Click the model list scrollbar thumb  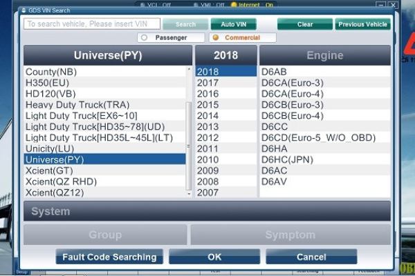pyautogui.click(x=189, y=146)
